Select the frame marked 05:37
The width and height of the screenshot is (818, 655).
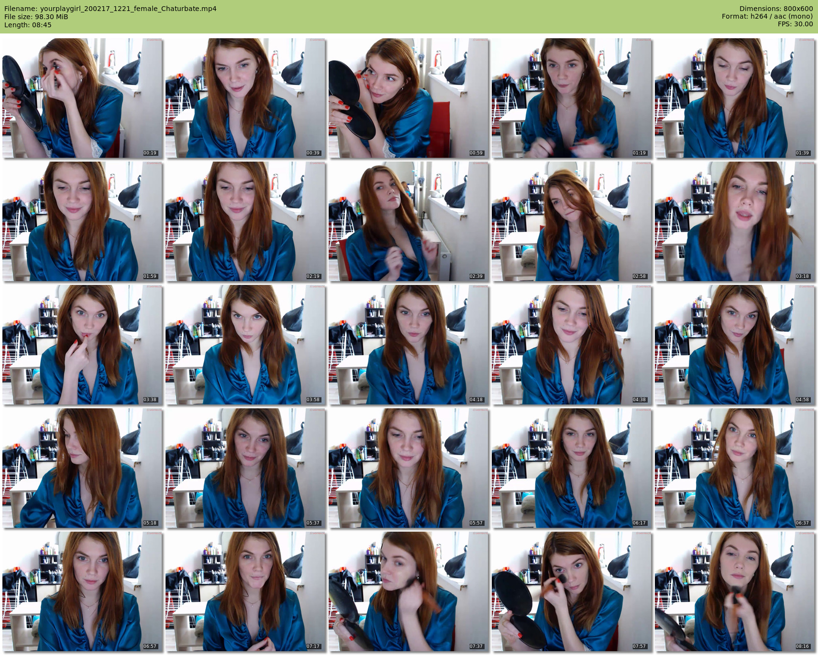click(245, 468)
